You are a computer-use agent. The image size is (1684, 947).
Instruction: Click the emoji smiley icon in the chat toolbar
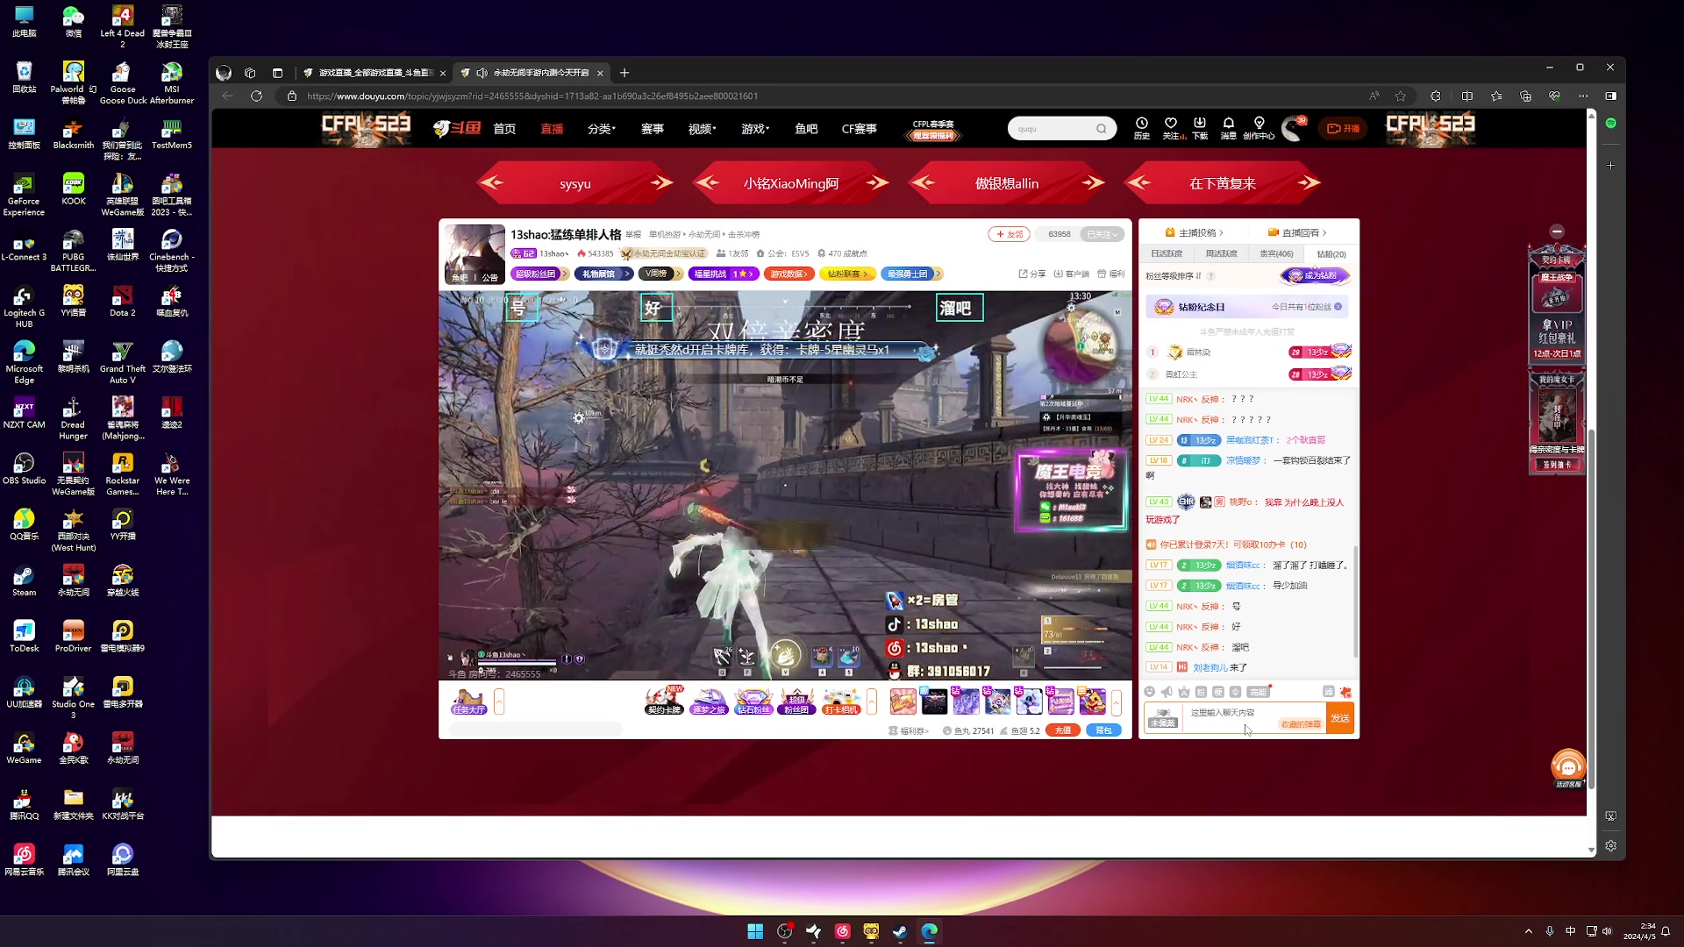[1149, 692]
